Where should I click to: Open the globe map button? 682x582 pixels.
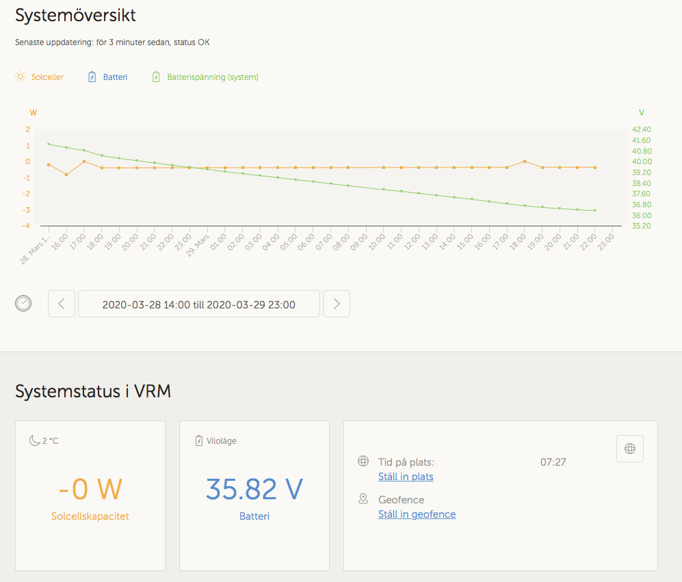point(630,449)
